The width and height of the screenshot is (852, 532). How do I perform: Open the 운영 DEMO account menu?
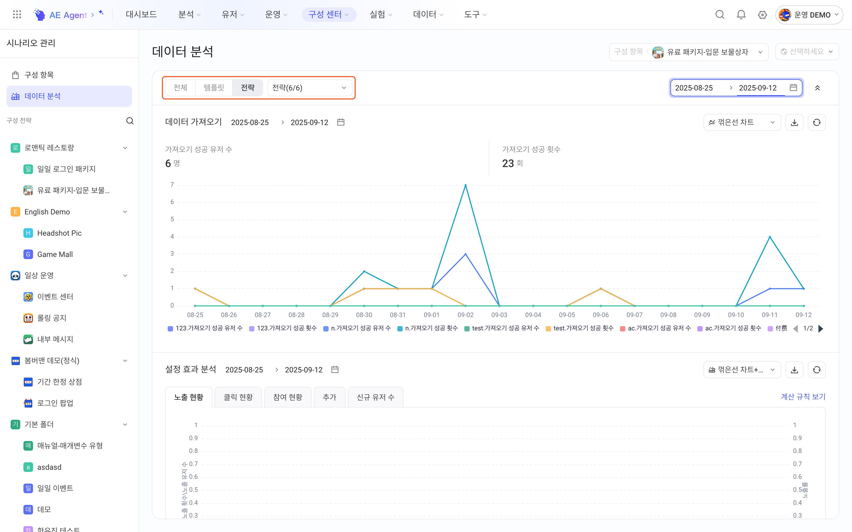click(x=809, y=15)
